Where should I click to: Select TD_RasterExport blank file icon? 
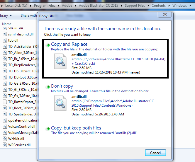coord(5,102)
